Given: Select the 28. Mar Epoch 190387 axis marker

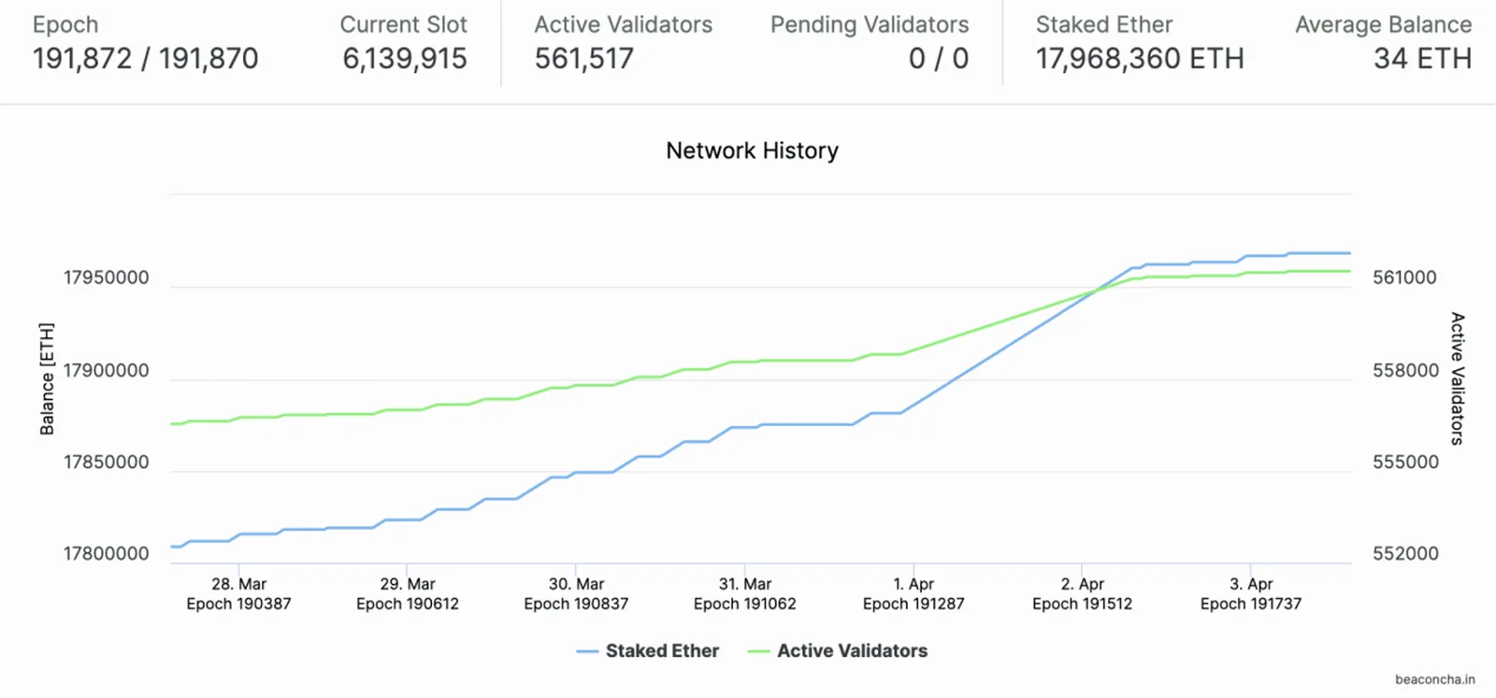Looking at the screenshot, I should pos(238,593).
